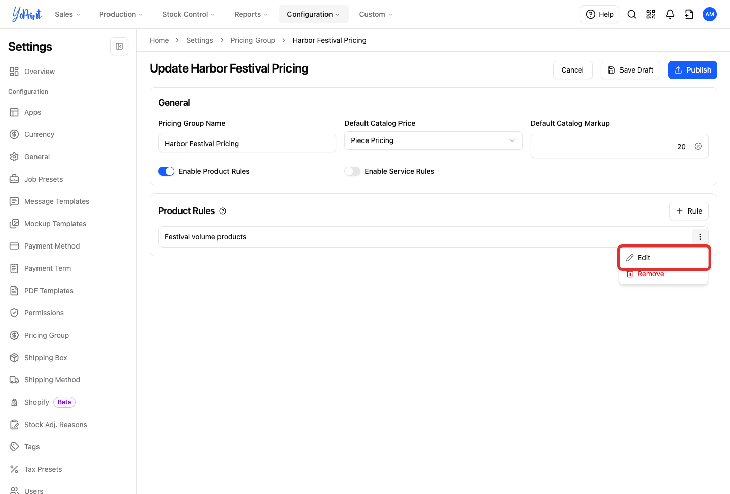Open the notifications bell
The image size is (730, 494).
coord(670,14)
